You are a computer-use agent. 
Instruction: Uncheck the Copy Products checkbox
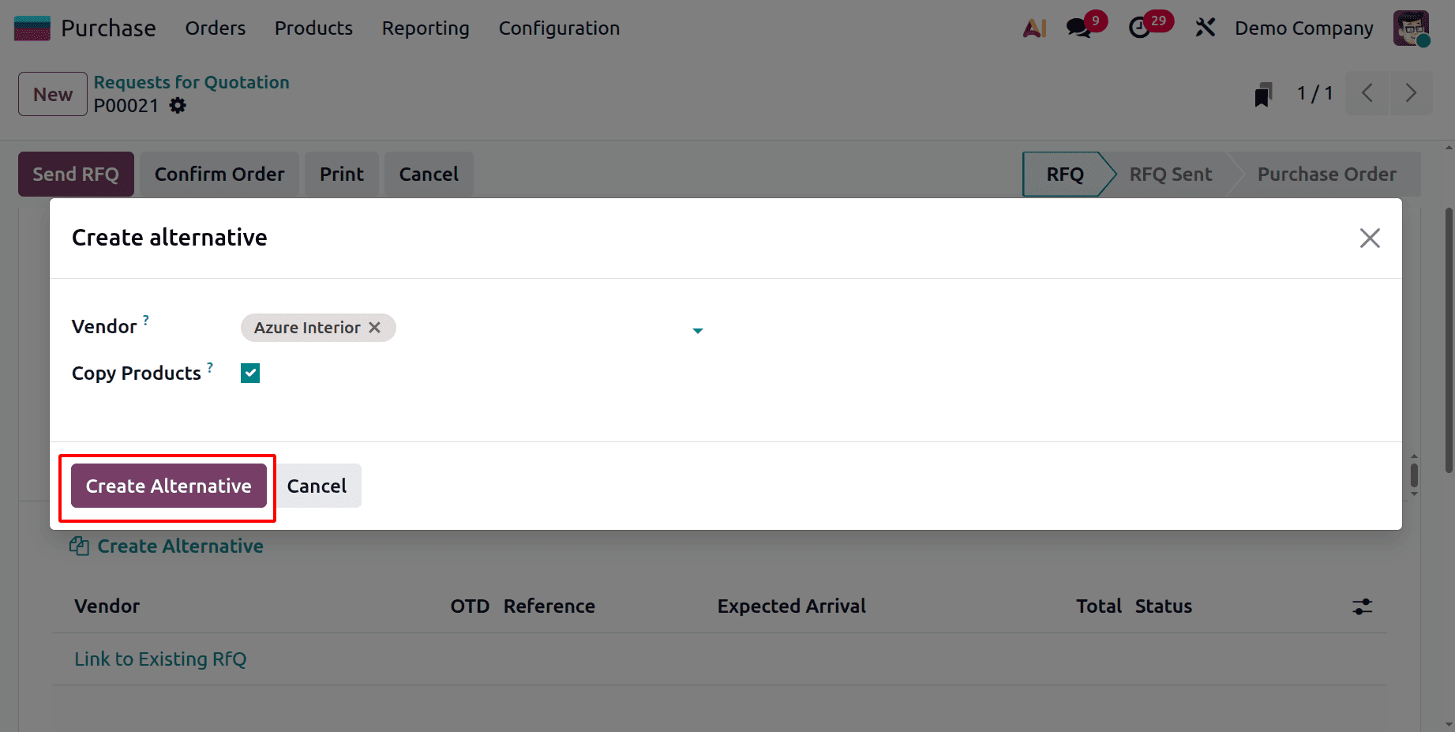coord(249,373)
